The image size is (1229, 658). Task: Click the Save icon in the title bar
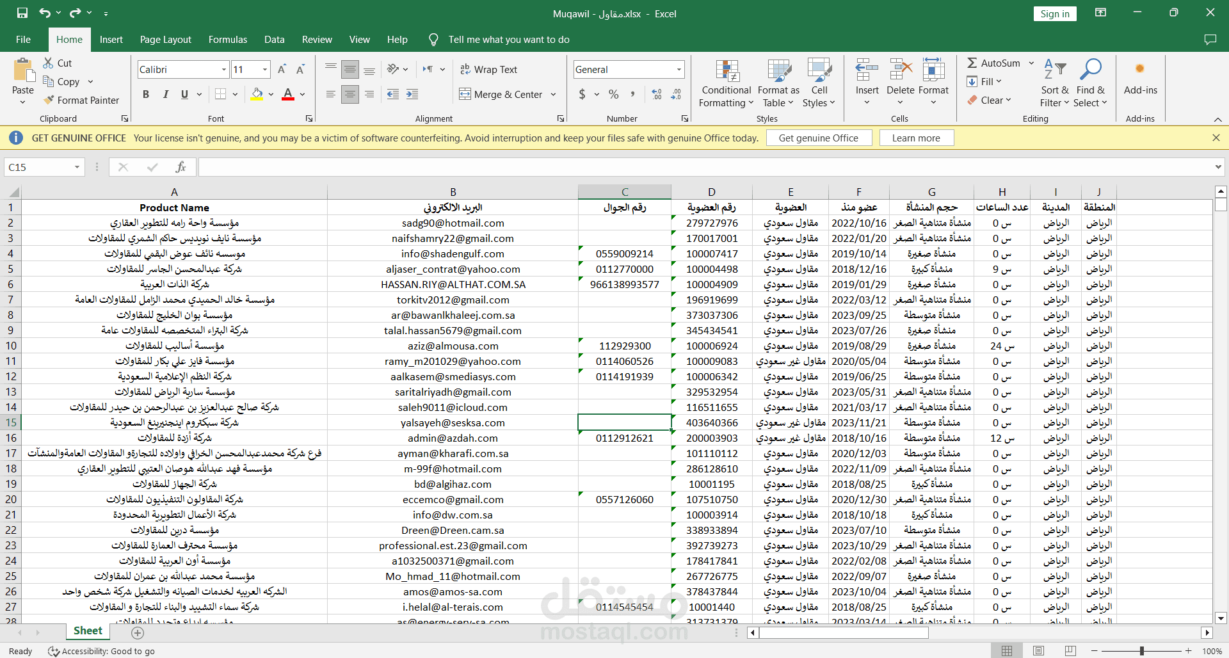point(22,13)
